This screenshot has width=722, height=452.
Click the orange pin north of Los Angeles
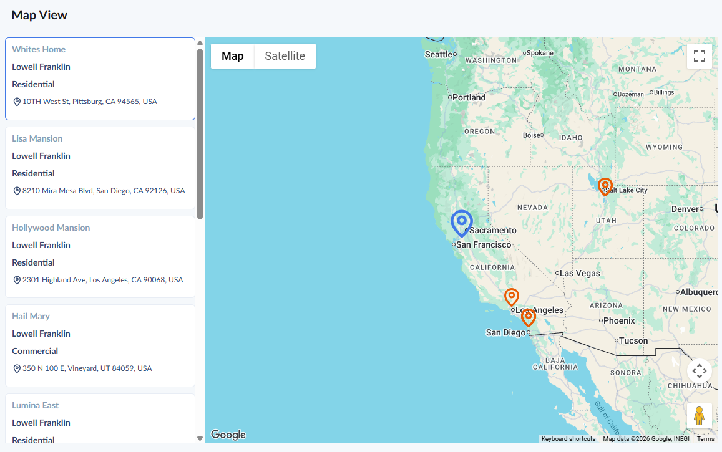512,297
